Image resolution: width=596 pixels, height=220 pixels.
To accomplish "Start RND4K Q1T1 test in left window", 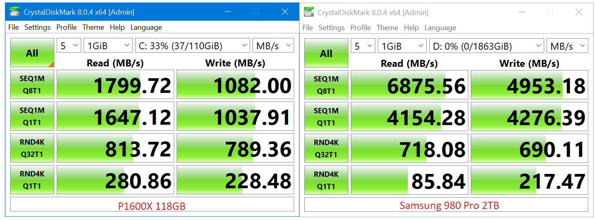I will [32, 180].
